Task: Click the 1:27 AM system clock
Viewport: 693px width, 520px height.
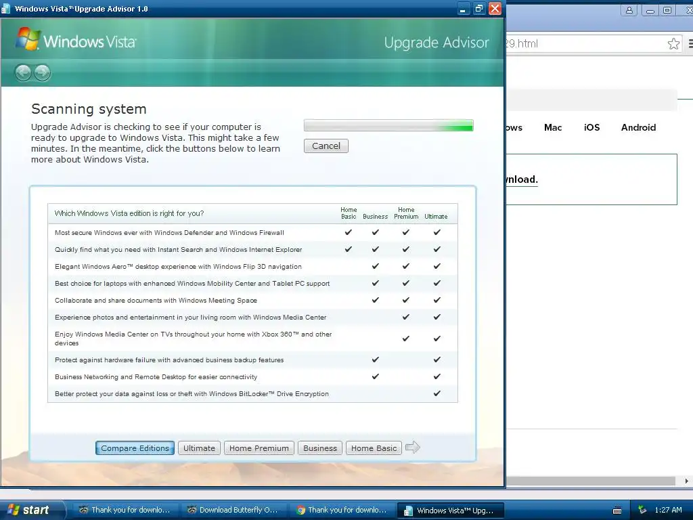Action: [668, 510]
